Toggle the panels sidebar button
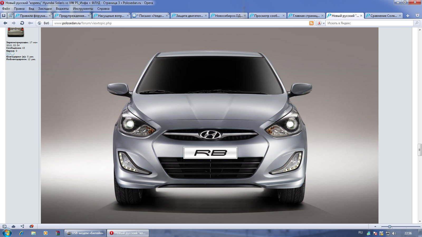The width and height of the screenshot is (422, 237). tap(4, 226)
